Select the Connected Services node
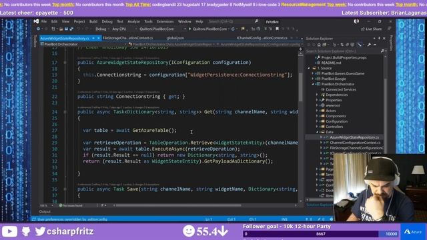 (x=341, y=89)
